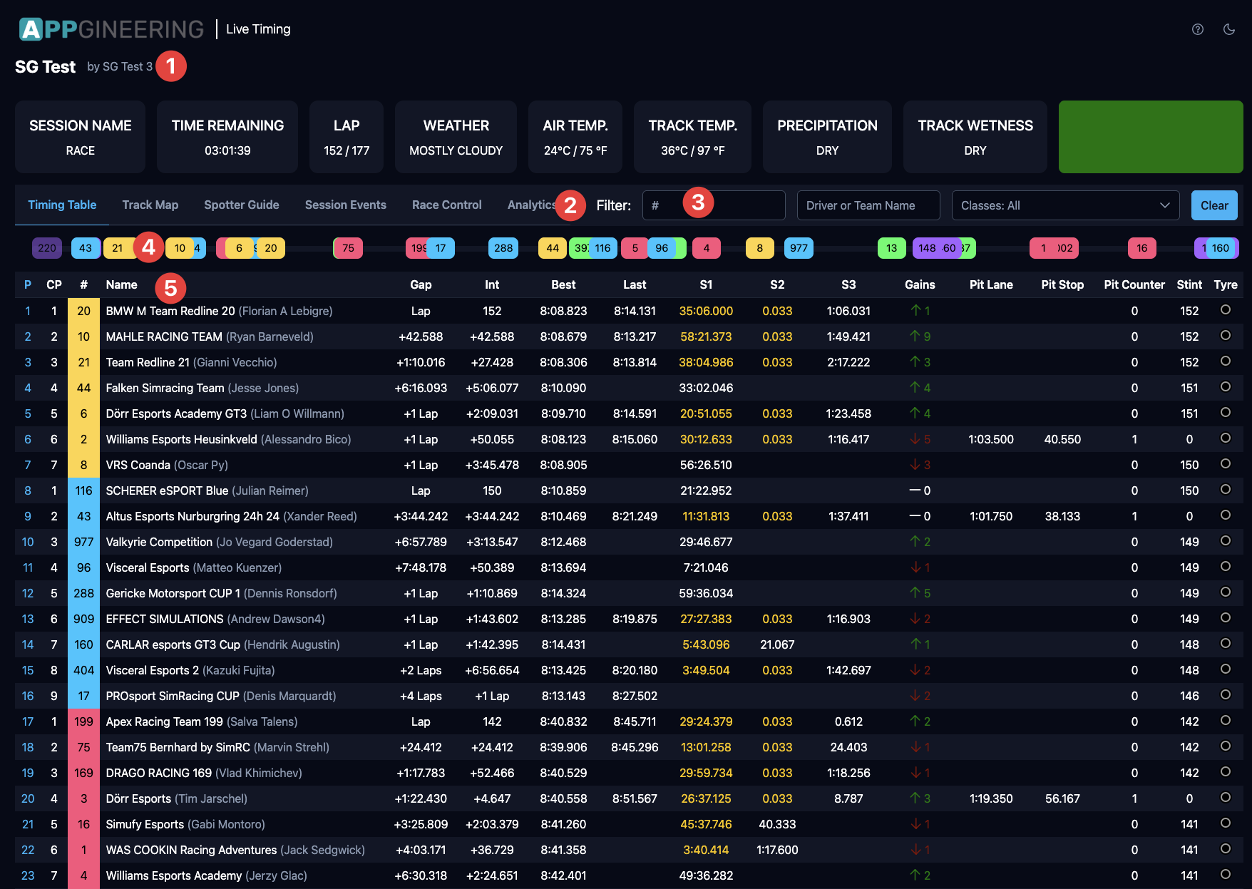Click the tyre icon for BMW M Team Redline 20
The image size is (1252, 889).
(x=1225, y=310)
